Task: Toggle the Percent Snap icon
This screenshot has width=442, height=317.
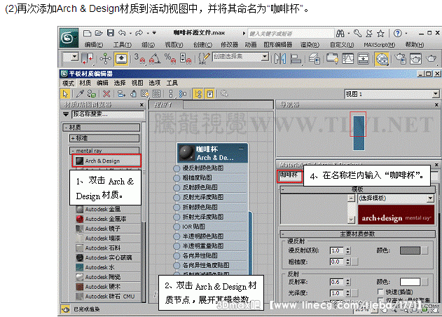Action: [x=170, y=59]
